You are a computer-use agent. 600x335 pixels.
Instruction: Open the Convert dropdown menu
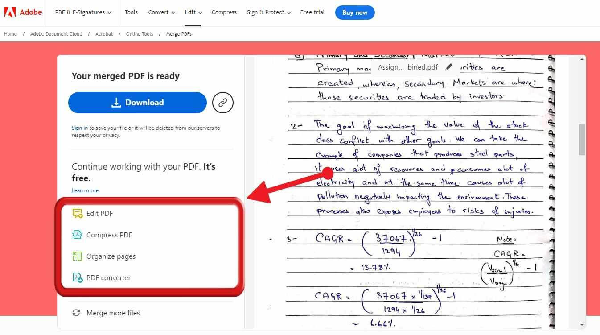(161, 12)
